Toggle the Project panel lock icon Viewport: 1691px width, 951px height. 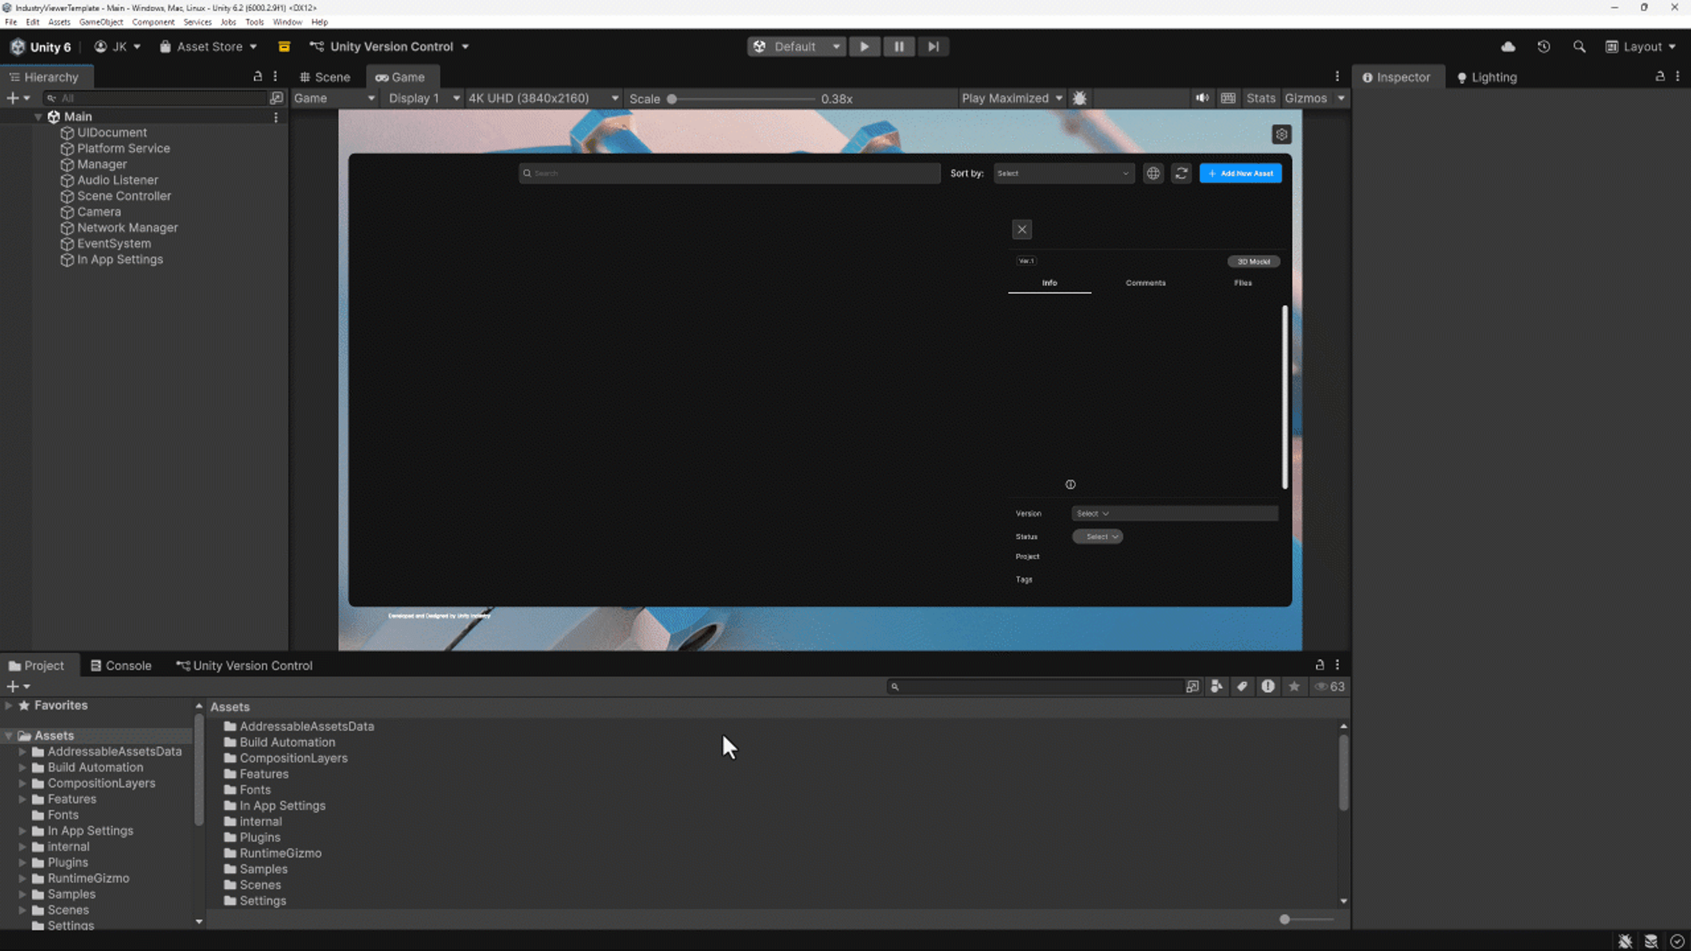pyautogui.click(x=1320, y=665)
